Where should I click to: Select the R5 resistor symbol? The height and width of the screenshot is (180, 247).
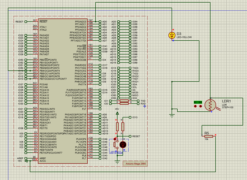click(x=208, y=136)
